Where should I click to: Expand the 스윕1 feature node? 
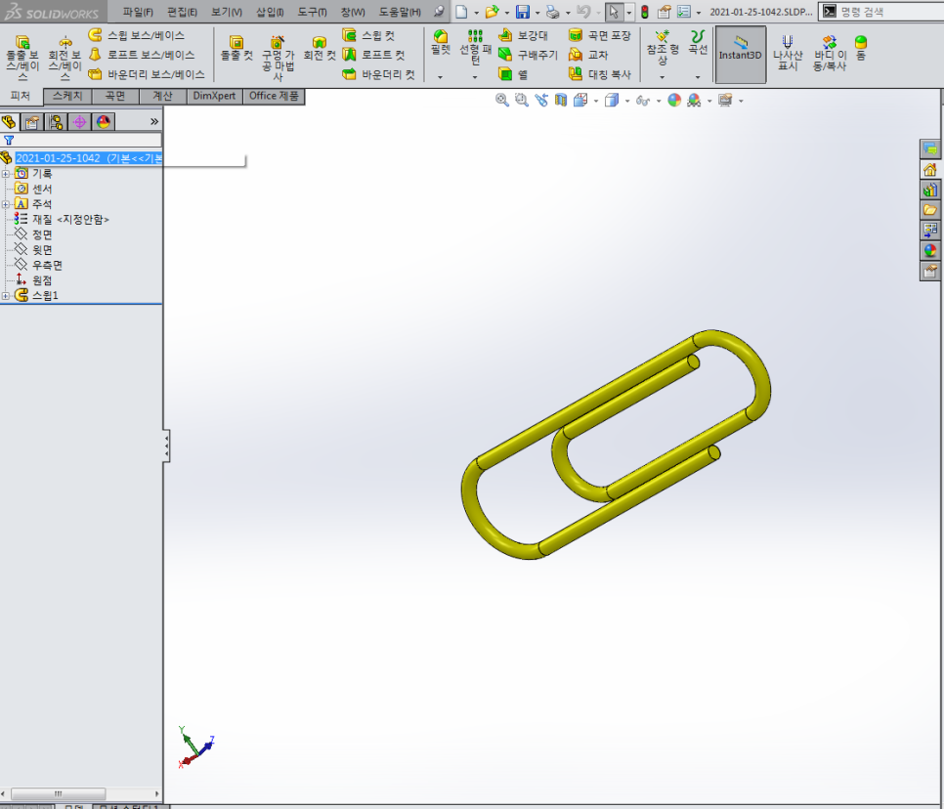[6, 295]
